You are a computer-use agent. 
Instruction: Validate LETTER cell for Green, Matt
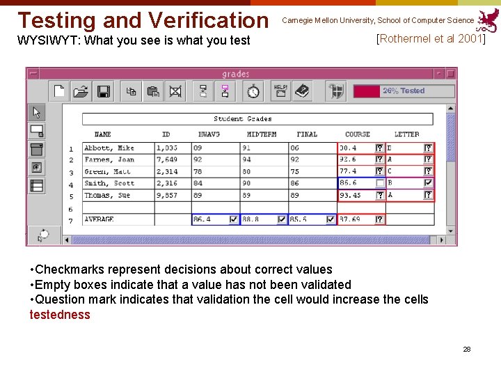[428, 171]
